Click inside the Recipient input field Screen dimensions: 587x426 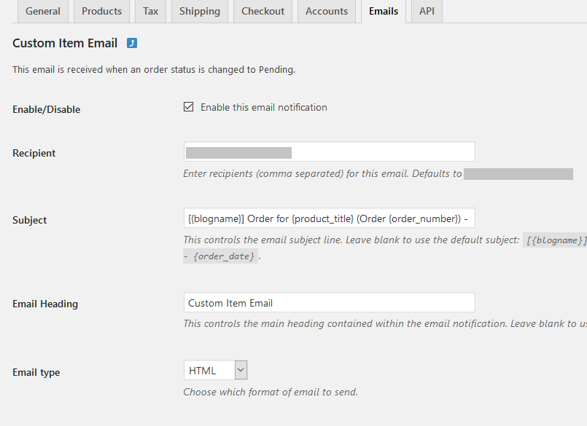[330, 152]
